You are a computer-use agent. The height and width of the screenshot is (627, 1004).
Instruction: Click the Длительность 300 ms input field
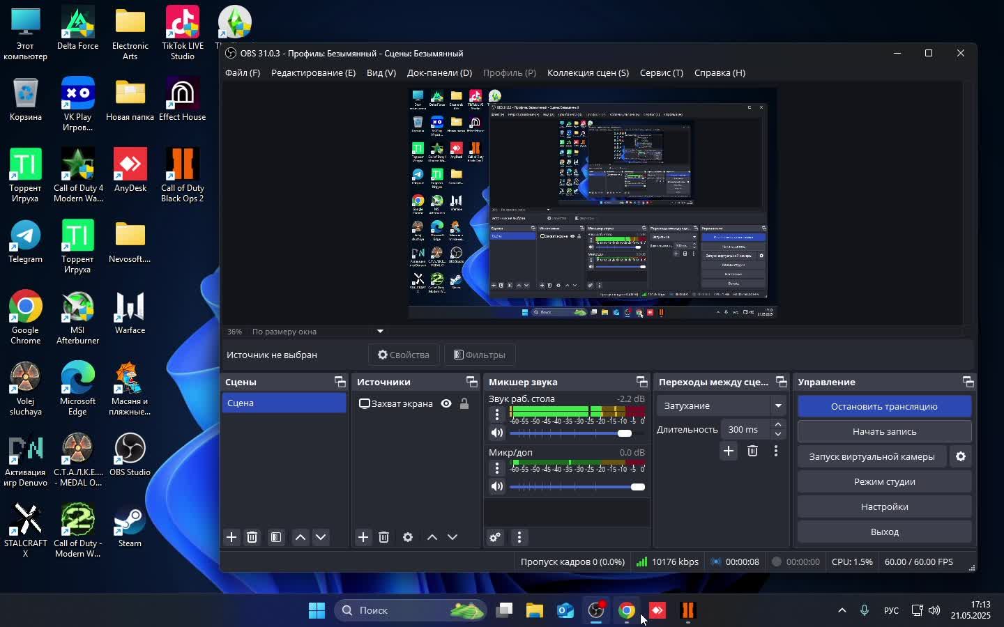click(x=746, y=429)
